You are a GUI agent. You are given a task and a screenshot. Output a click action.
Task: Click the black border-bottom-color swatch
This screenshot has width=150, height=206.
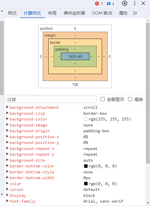[x=86, y=166]
